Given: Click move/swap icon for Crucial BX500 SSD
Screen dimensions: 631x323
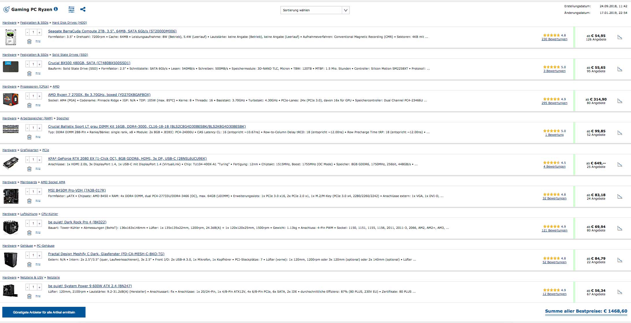Looking at the screenshot, I should tap(38, 73).
